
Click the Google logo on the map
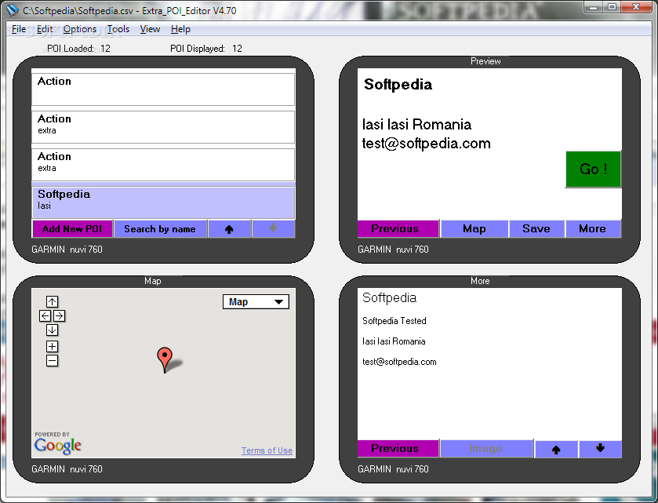click(58, 445)
